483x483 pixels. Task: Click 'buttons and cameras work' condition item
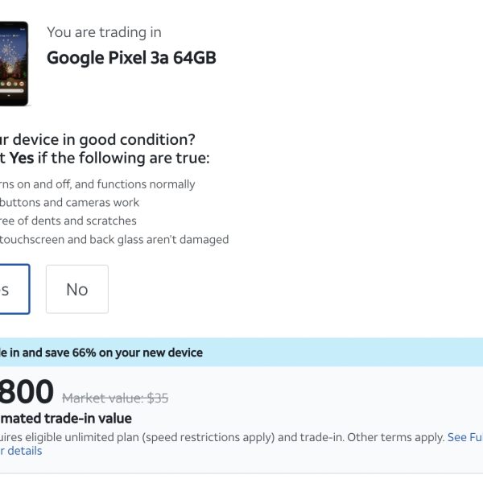pyautogui.click(x=69, y=203)
